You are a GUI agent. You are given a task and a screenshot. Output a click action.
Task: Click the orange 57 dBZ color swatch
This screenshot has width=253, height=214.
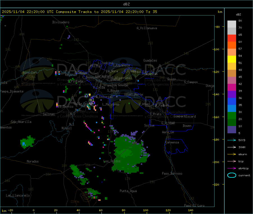(x=232, y=45)
